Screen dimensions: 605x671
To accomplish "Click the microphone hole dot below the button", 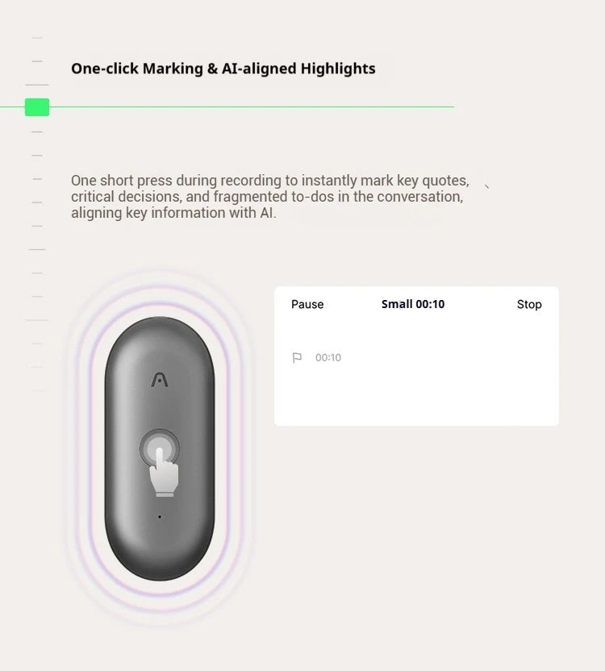I will (160, 517).
